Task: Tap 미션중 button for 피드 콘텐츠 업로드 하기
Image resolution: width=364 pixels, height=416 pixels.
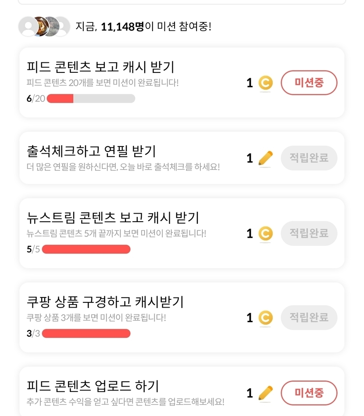Action: click(x=309, y=393)
